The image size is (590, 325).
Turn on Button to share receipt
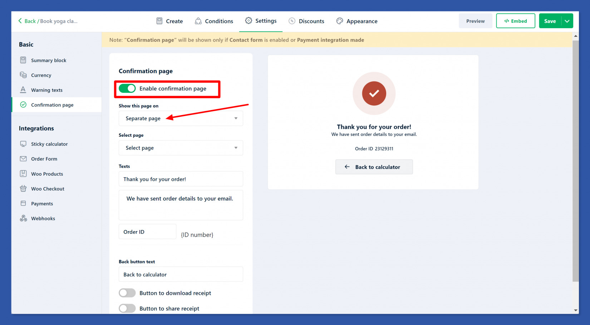tap(127, 308)
